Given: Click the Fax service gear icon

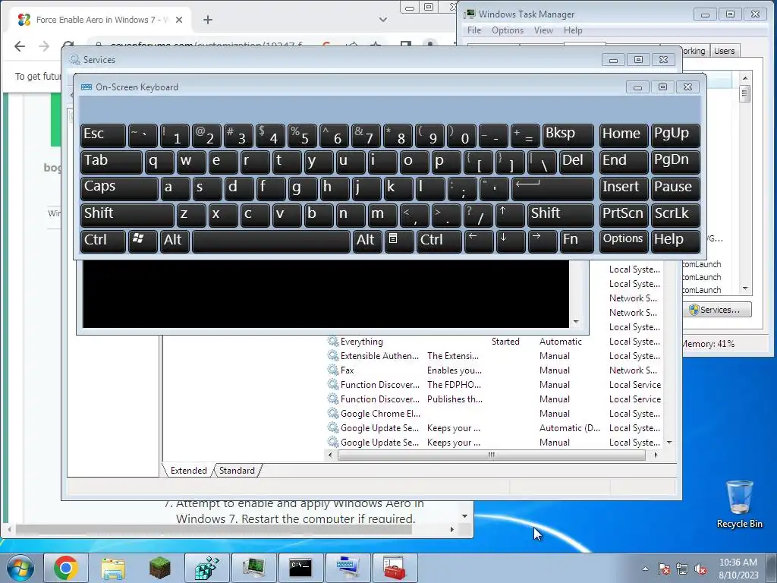Looking at the screenshot, I should coord(332,370).
